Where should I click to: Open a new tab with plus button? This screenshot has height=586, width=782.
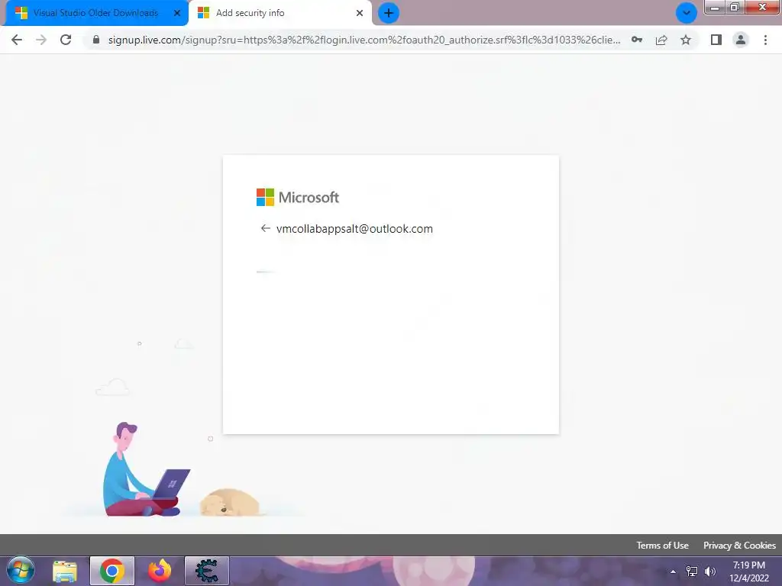point(389,13)
